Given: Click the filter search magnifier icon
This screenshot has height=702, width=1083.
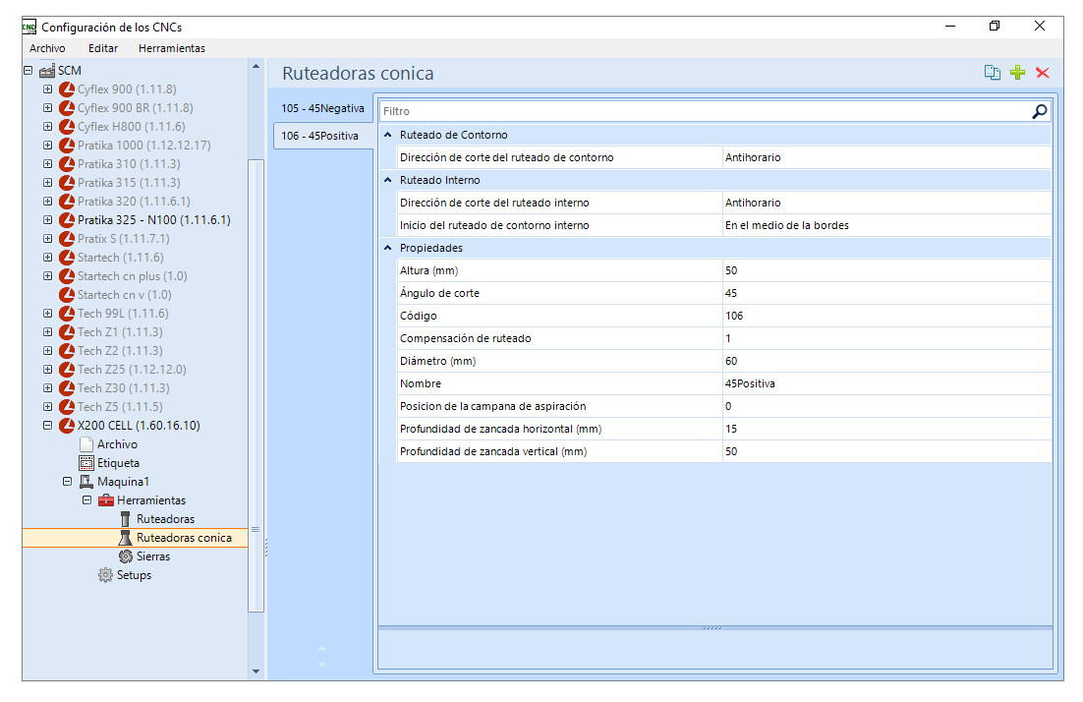Looking at the screenshot, I should (x=1039, y=111).
